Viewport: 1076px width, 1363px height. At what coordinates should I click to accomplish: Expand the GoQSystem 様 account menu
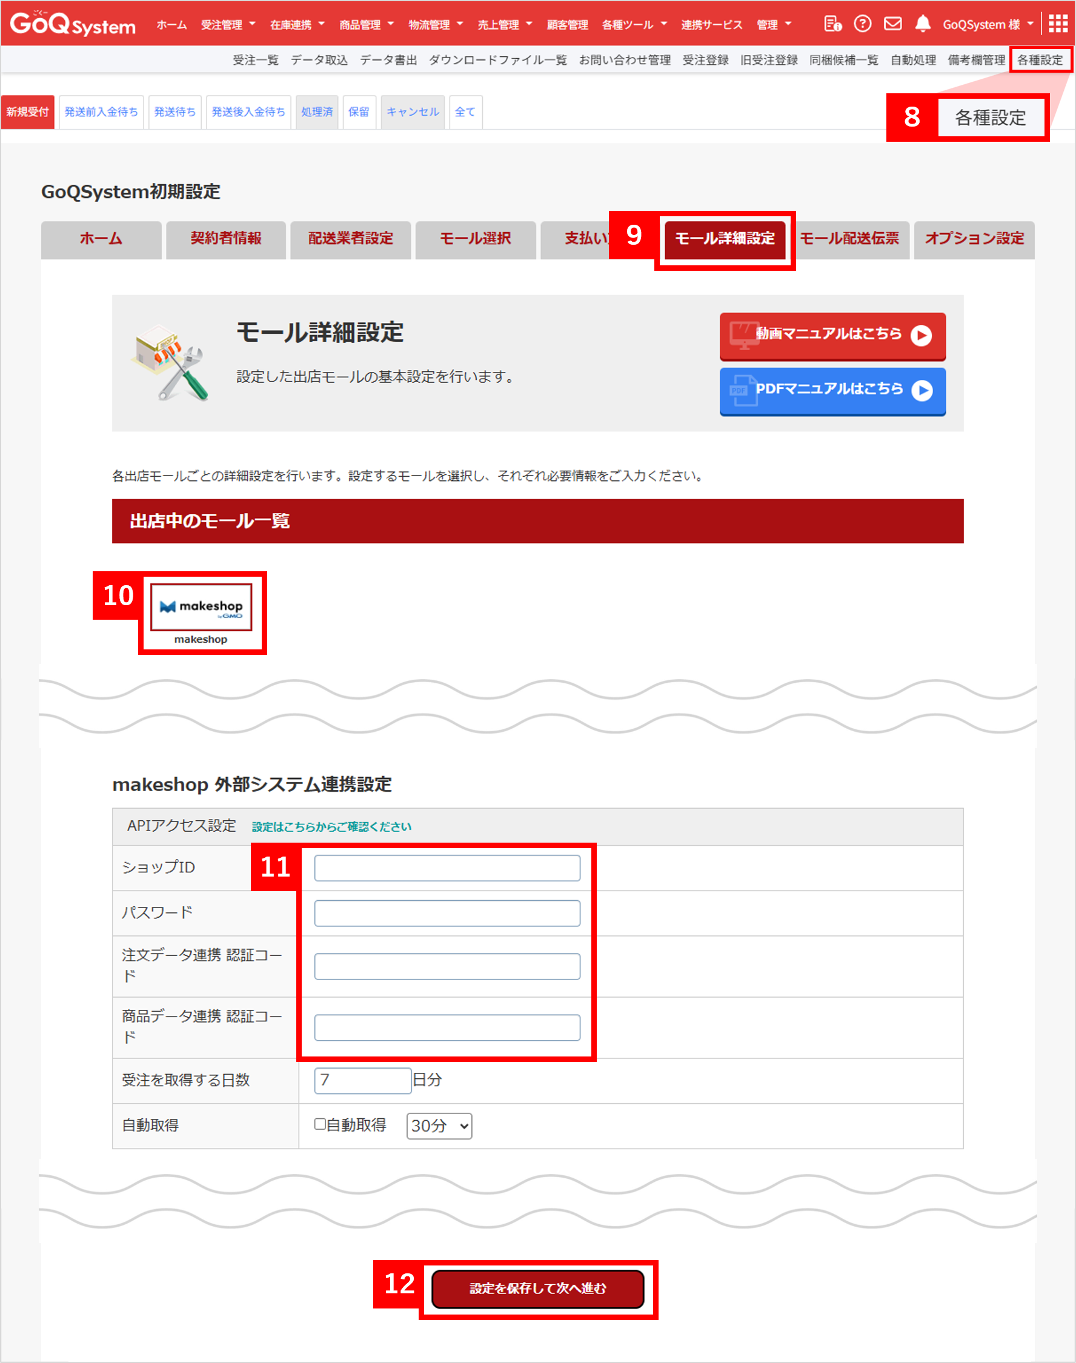[987, 25]
